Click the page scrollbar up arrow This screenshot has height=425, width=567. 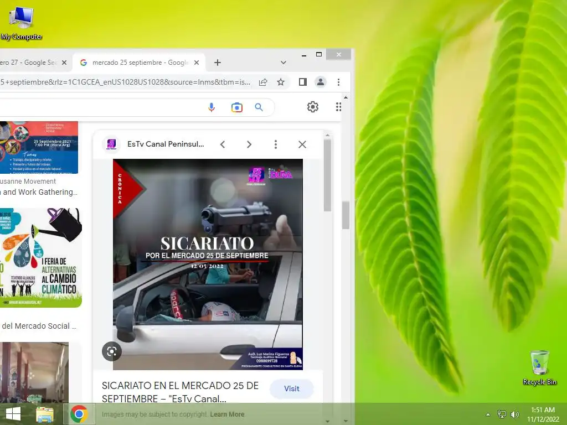pos(346,97)
